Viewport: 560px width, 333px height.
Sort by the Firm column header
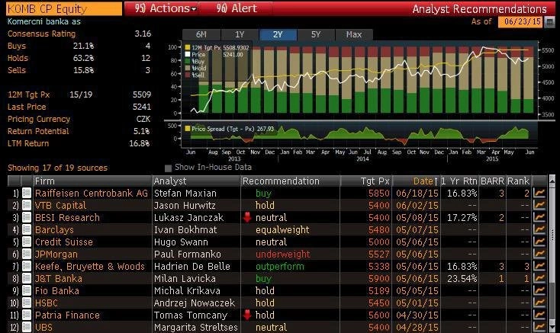[x=92, y=181]
